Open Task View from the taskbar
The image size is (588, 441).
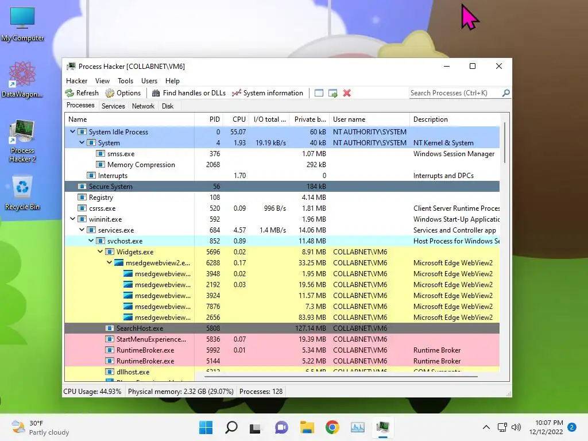point(255,427)
